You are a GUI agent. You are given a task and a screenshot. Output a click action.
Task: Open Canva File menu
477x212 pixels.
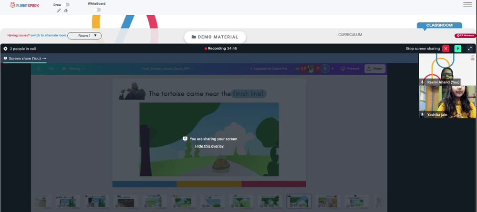(x=52, y=69)
